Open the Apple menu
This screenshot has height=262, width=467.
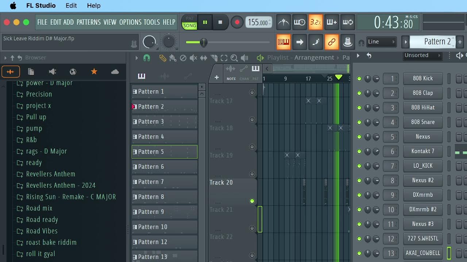point(13,5)
